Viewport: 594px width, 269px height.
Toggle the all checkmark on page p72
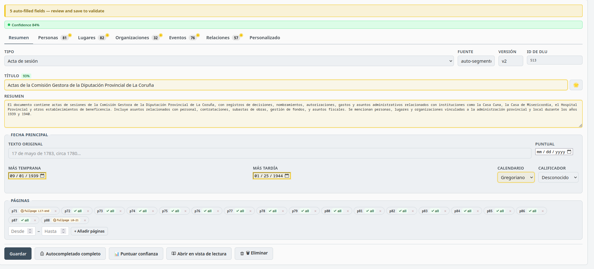78,211
